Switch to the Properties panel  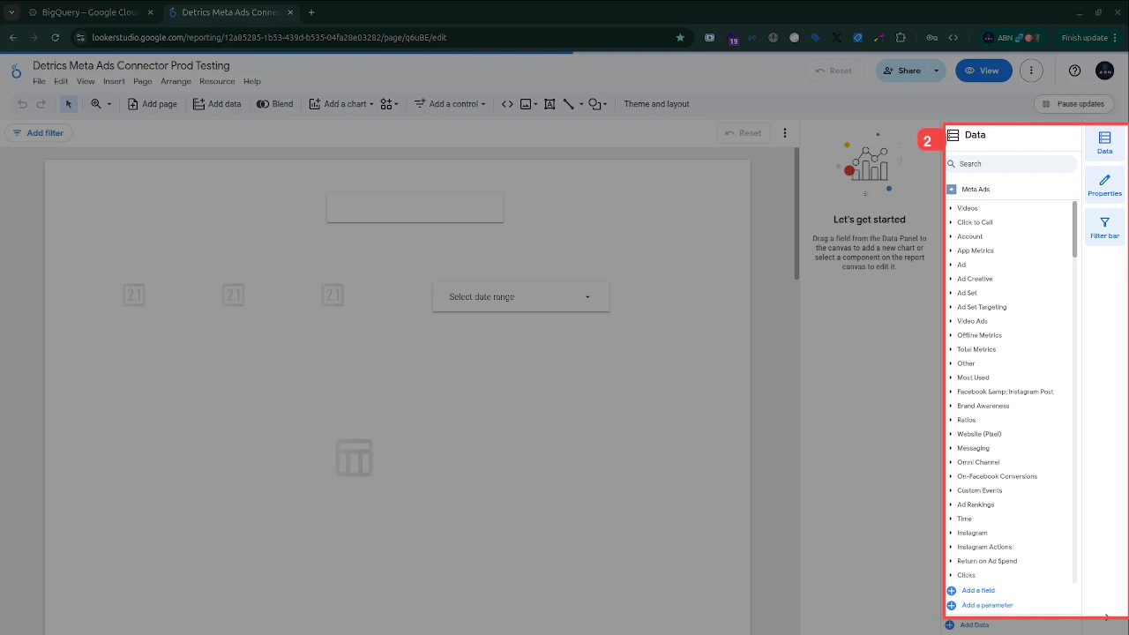(1104, 184)
